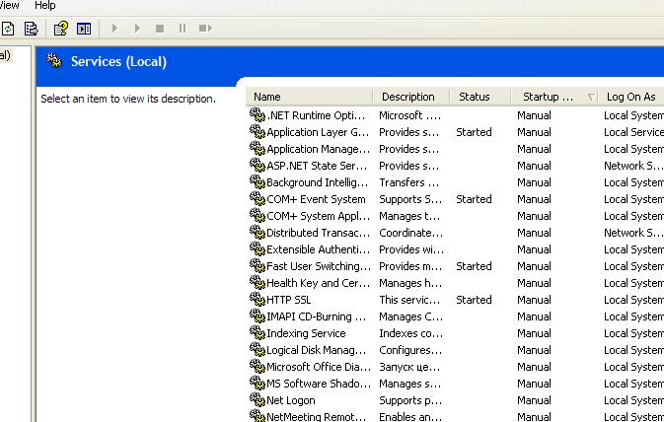
Task: Select the Indexing Service row
Action: click(306, 333)
